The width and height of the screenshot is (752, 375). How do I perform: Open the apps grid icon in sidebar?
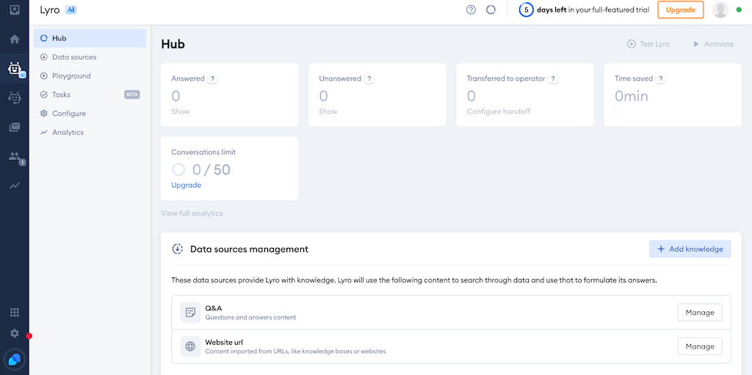[15, 313]
